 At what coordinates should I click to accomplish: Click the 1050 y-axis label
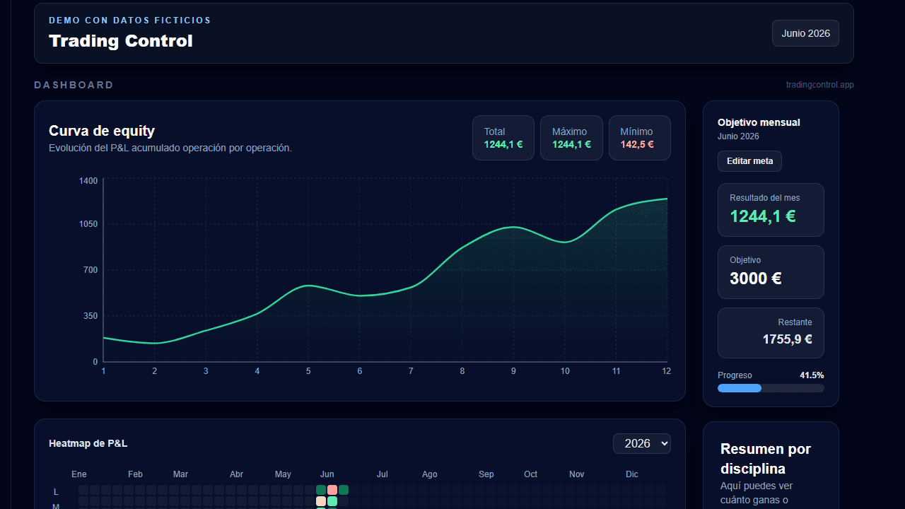[x=88, y=224]
